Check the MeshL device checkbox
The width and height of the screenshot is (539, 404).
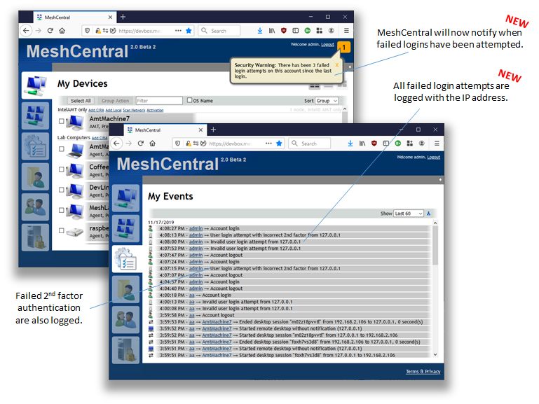coord(61,210)
